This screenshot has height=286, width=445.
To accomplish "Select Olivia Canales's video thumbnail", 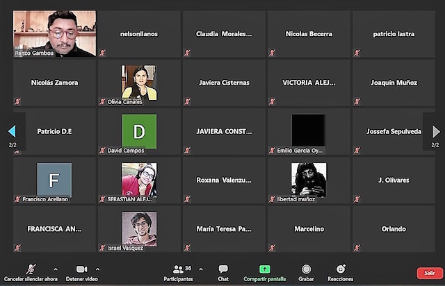I will pos(138,82).
